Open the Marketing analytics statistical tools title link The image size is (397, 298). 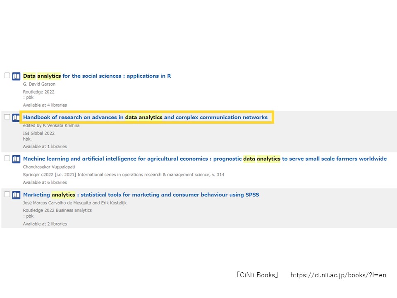point(141,195)
